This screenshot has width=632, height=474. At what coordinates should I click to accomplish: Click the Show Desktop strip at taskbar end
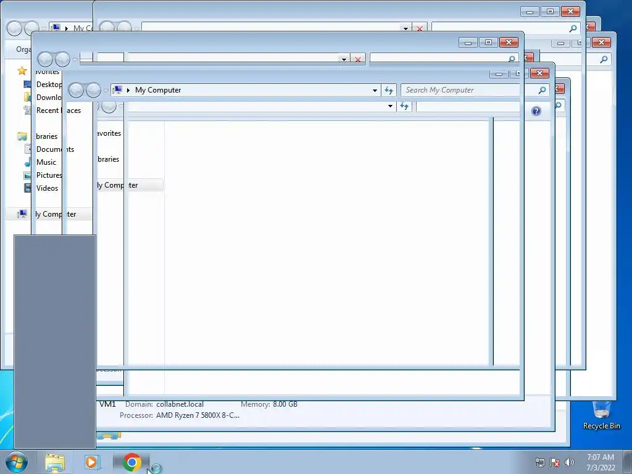click(628, 462)
